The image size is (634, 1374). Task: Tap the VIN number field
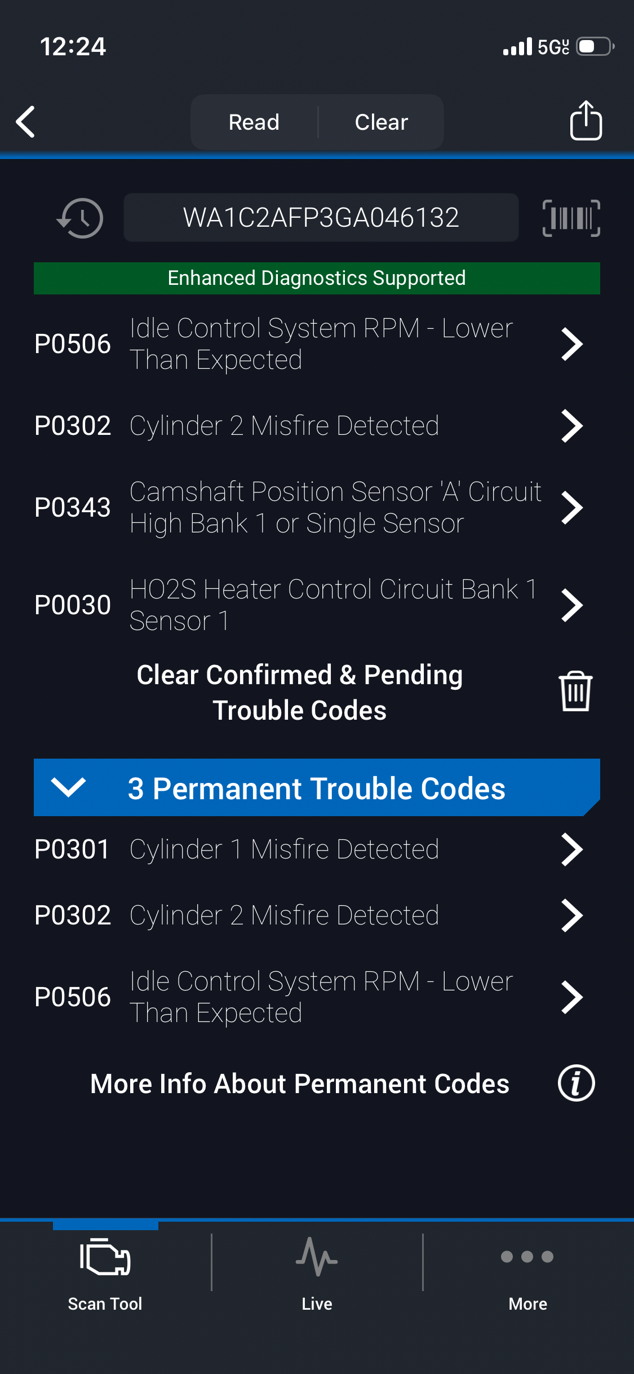(x=321, y=218)
